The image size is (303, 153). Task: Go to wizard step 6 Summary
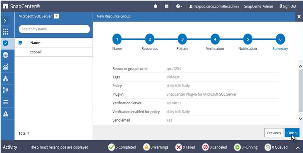pos(280,39)
